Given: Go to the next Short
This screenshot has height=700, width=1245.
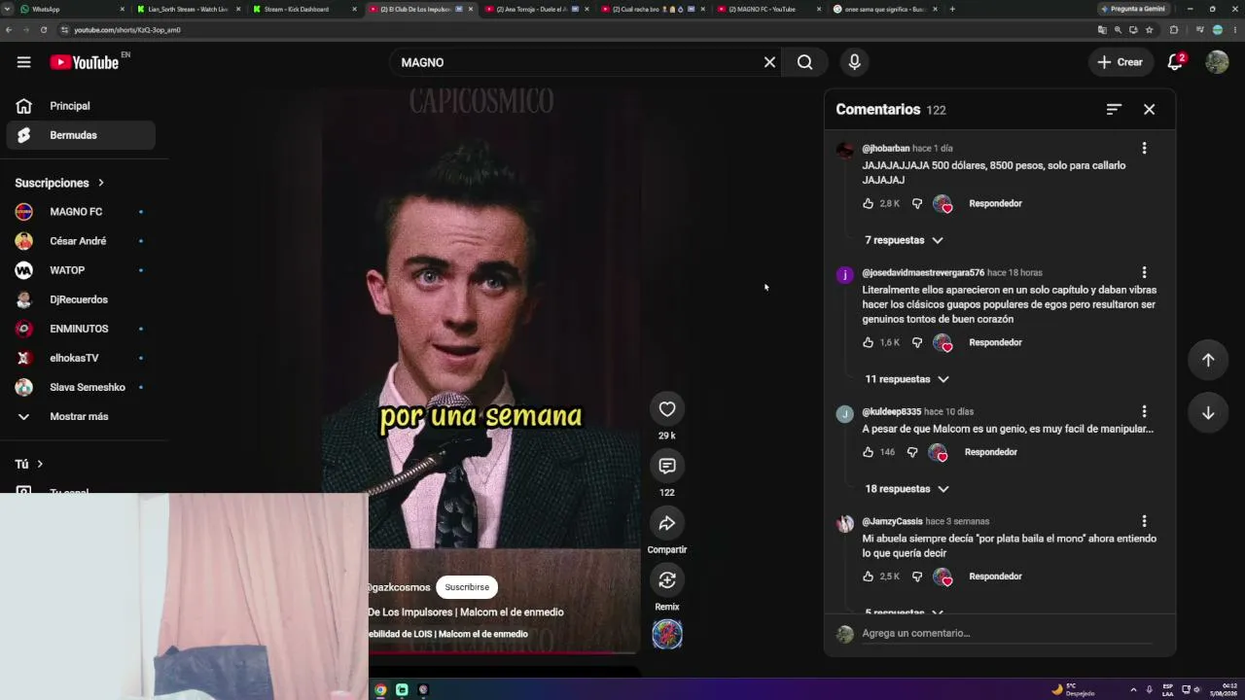Looking at the screenshot, I should [x=1208, y=412].
